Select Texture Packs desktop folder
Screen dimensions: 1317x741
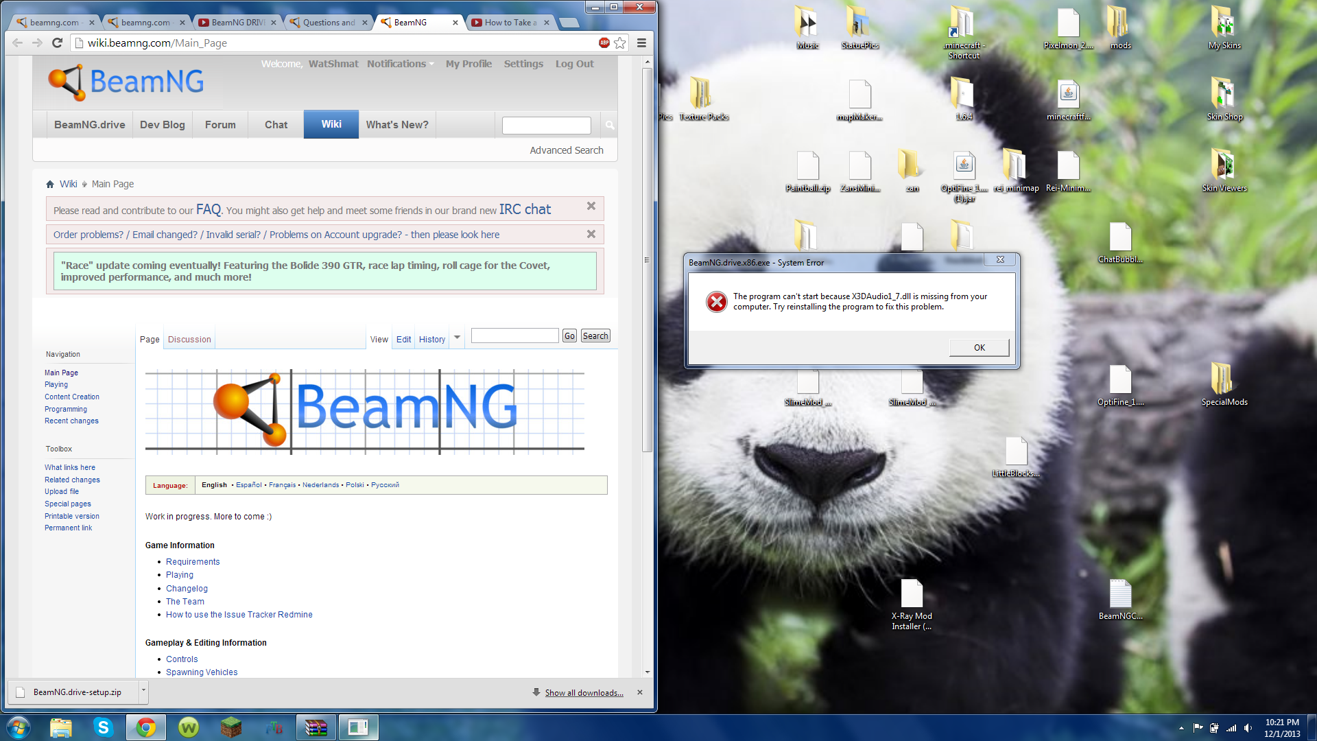point(703,99)
